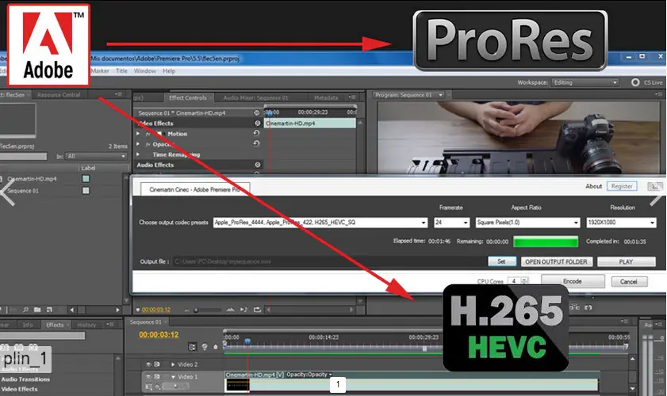
Task: Switch to the Effect Controls tab
Action: [x=188, y=97]
